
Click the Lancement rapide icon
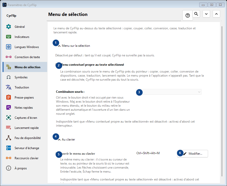[x=9, y=128]
